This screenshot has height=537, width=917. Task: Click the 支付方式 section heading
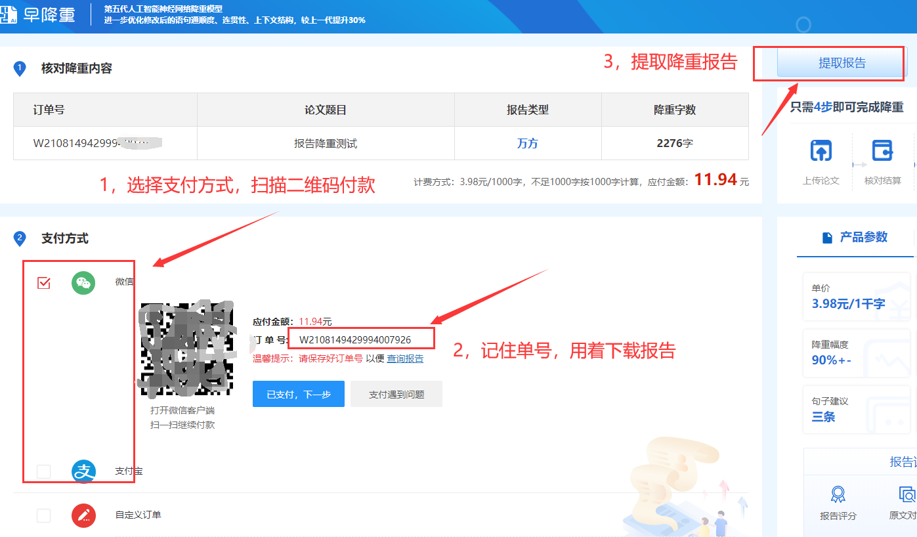65,238
